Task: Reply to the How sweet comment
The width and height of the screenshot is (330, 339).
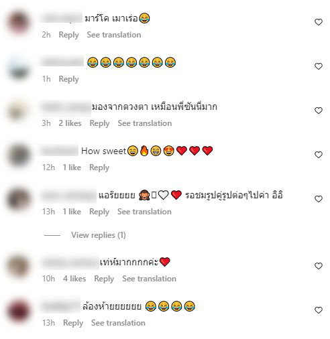Action: tap(99, 167)
